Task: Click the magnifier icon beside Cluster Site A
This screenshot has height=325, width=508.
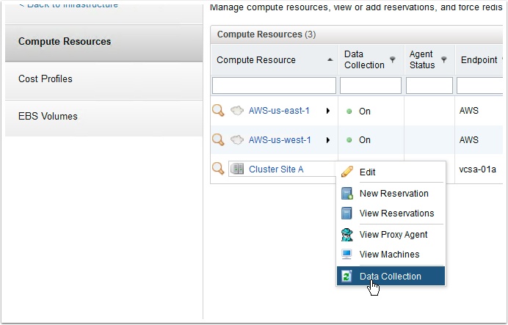Action: point(218,169)
